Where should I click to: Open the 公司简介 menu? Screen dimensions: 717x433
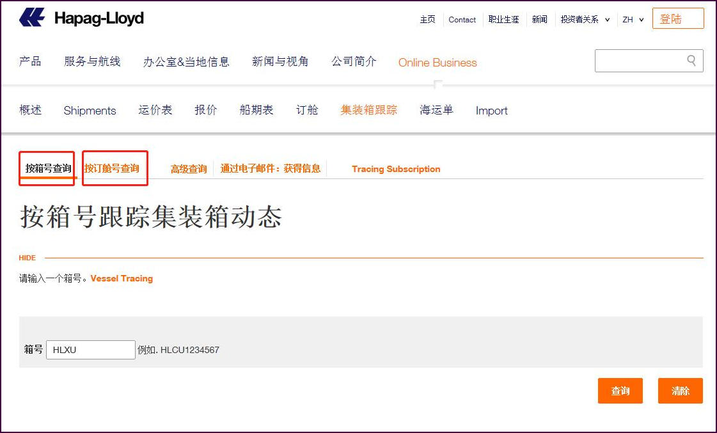[x=354, y=61]
